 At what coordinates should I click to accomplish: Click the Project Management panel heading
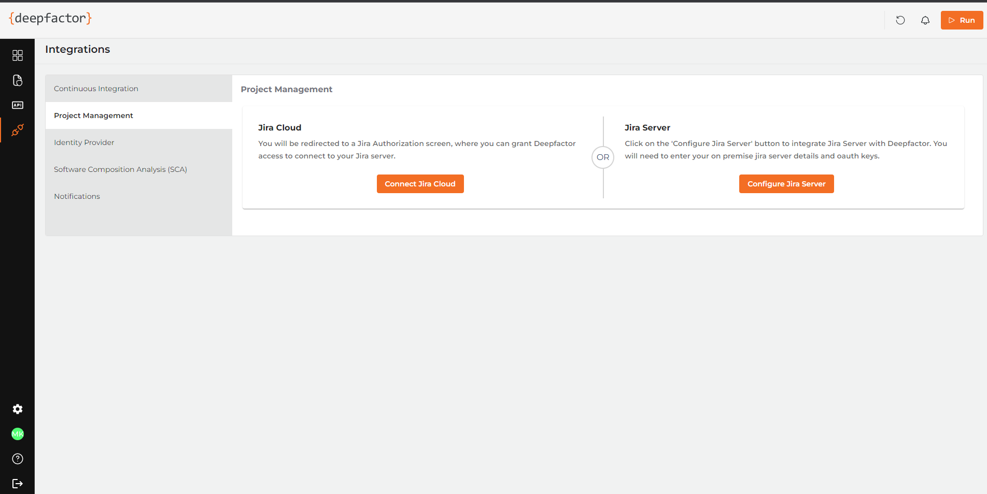287,89
